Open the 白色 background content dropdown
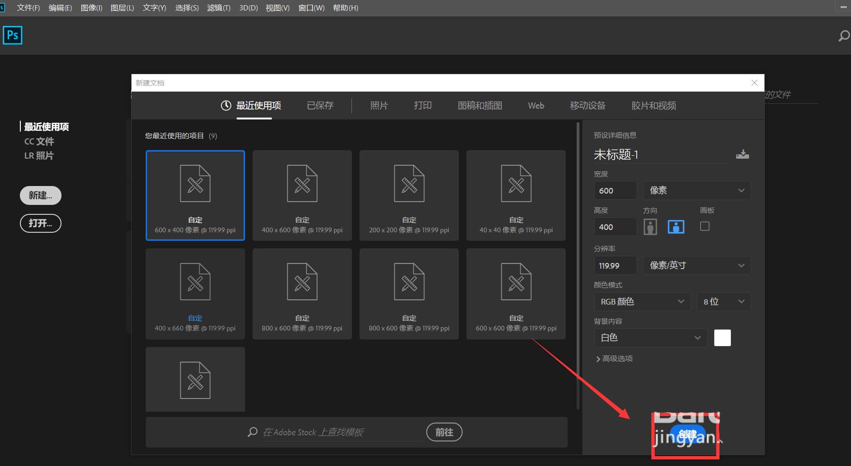 tap(650, 338)
